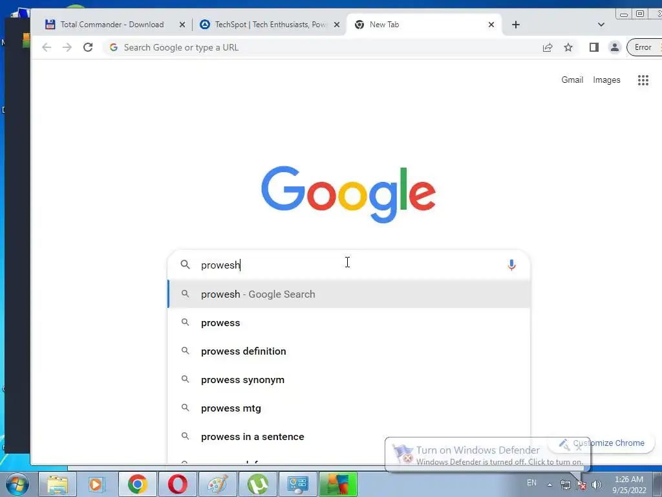
Task: Switch to the TechSpot tab
Action: pos(270,25)
